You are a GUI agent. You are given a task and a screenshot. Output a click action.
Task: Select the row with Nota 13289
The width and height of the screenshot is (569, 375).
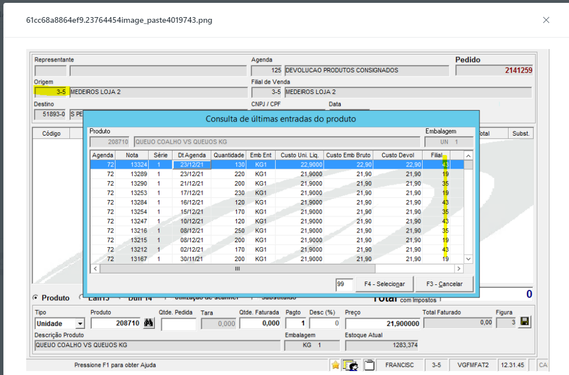pyautogui.click(x=277, y=174)
